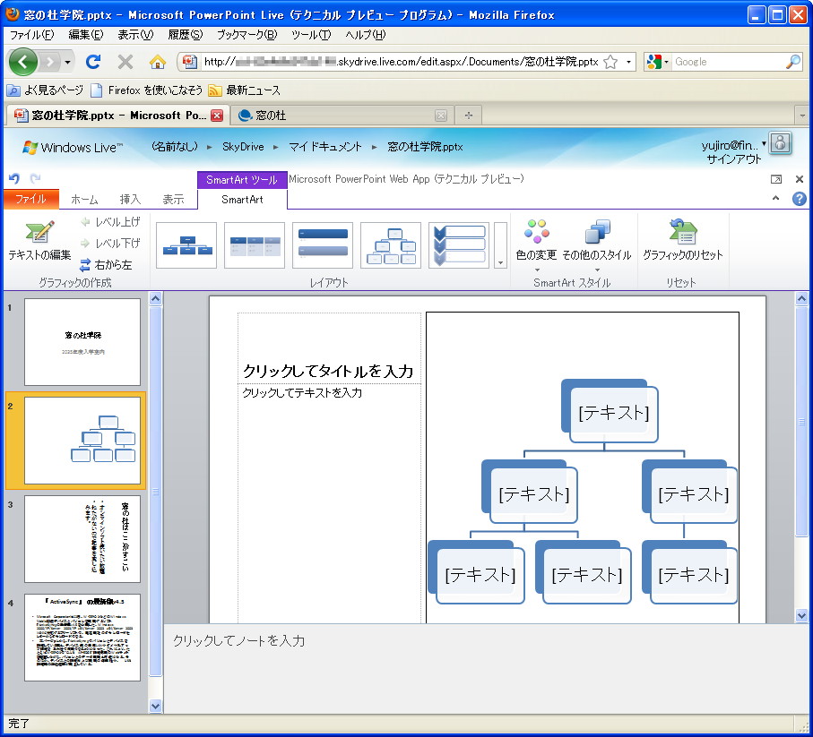The image size is (813, 737).
Task: Reload the current page in Firefox
Action: pos(93,61)
